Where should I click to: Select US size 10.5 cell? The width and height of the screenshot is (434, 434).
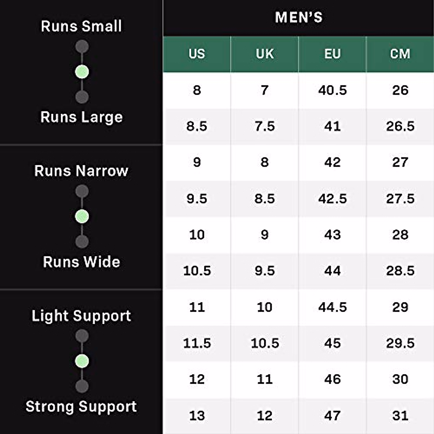point(197,271)
